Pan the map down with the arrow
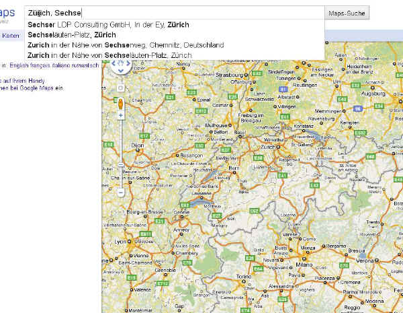403x313 pixels. [121, 70]
